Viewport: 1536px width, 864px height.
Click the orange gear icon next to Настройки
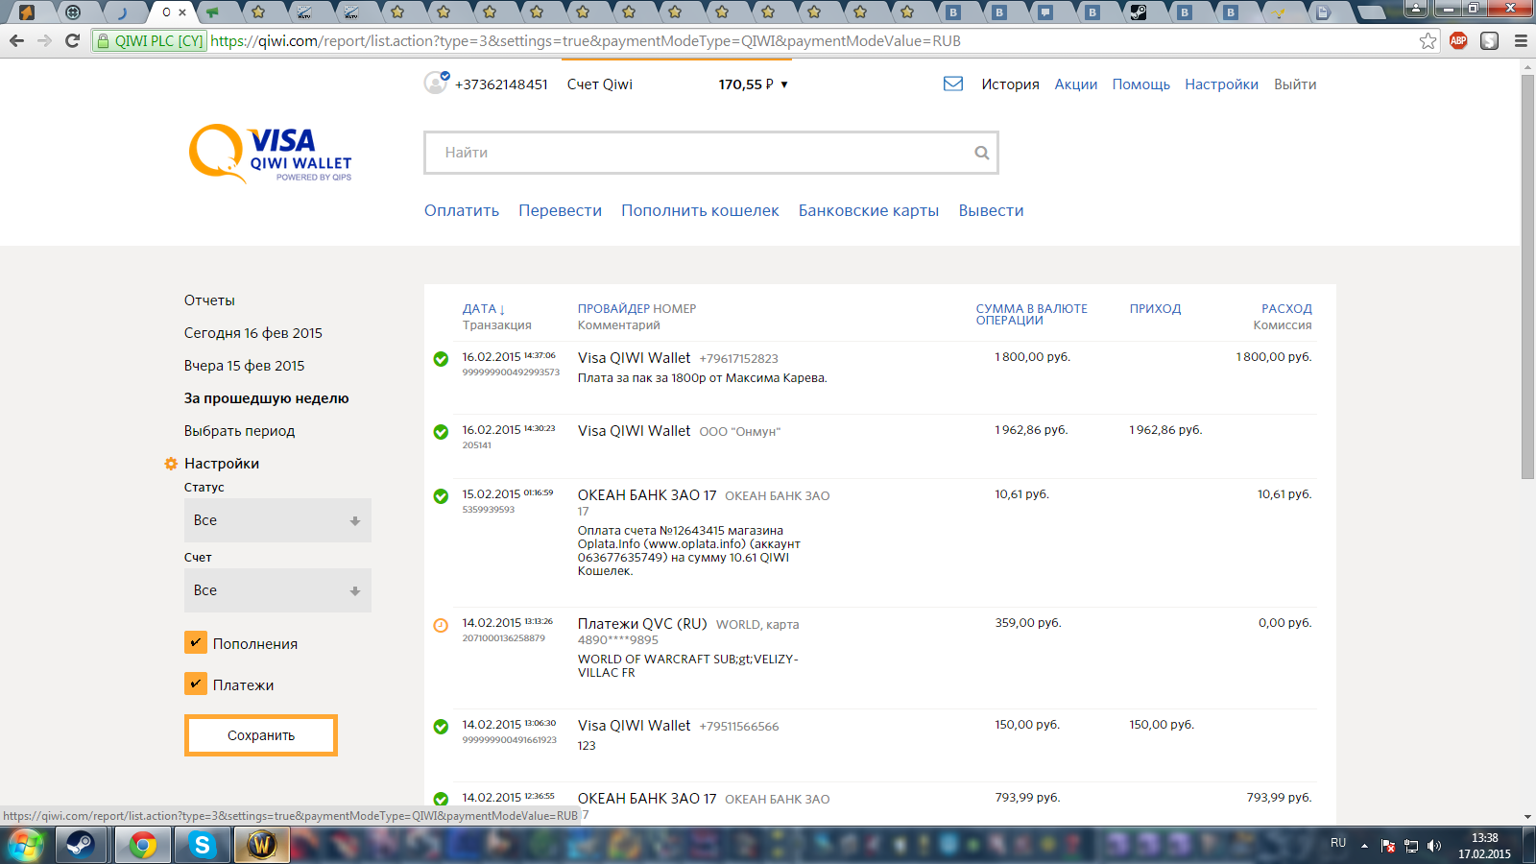click(x=171, y=464)
